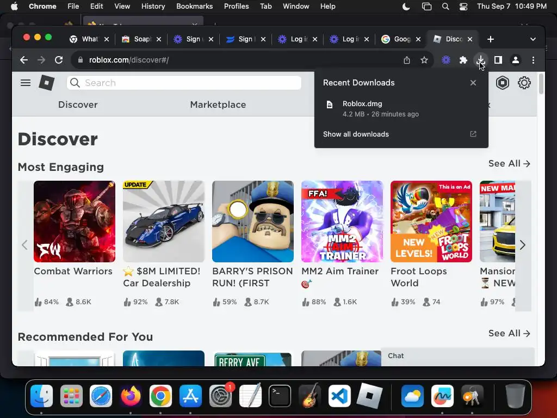Click the share page icon in address bar
Screen dimensions: 557x418
[x=407, y=60]
